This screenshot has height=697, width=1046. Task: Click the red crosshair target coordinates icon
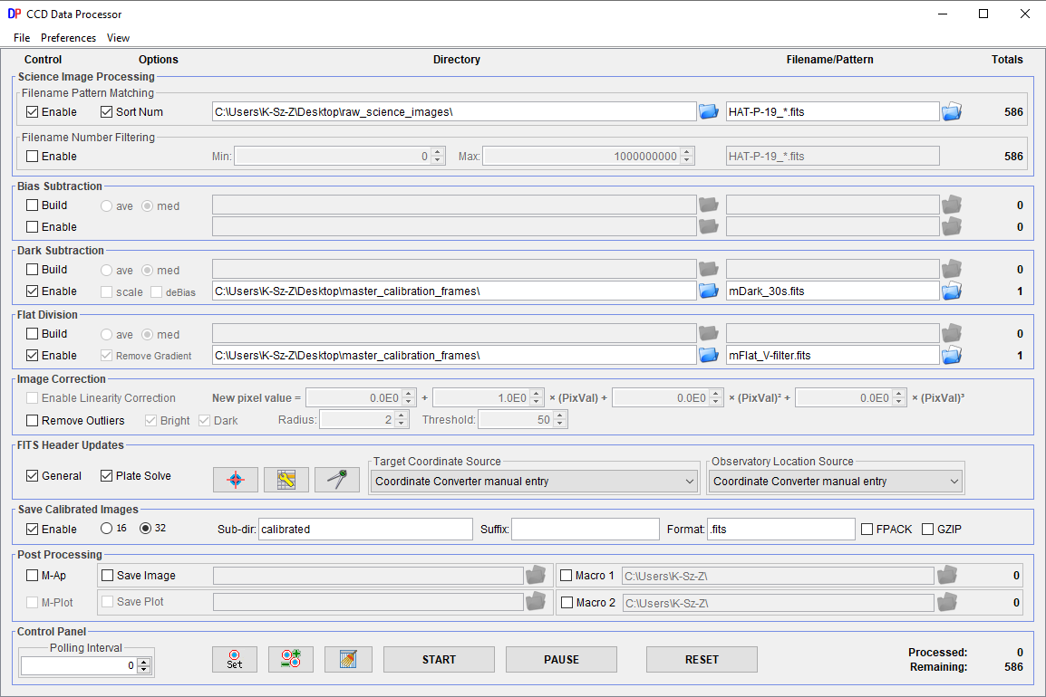click(236, 480)
